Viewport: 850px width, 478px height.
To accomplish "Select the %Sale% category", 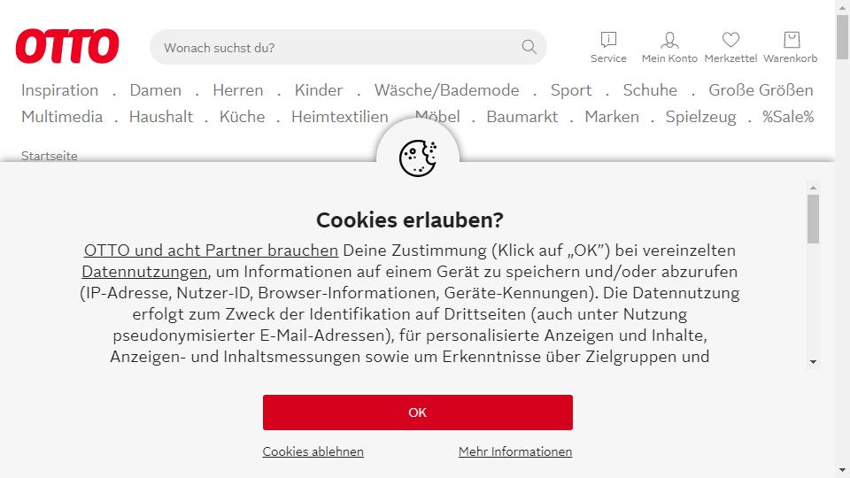I will 788,117.
